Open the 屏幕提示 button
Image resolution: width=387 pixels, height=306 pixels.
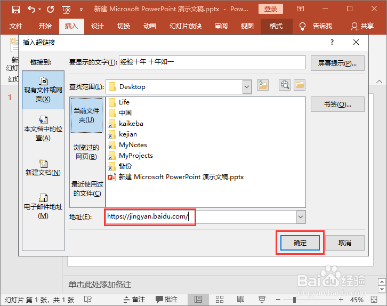pos(337,63)
